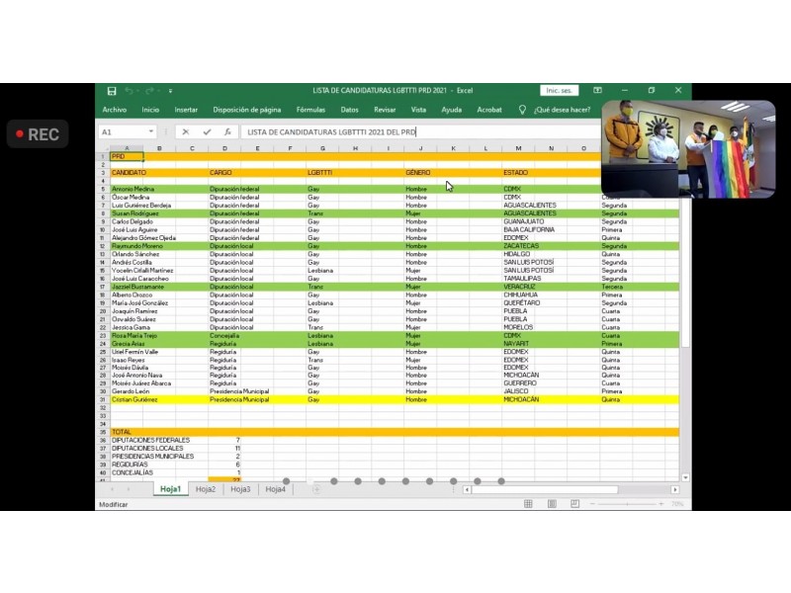Select the Gerardo León cell

click(x=131, y=391)
